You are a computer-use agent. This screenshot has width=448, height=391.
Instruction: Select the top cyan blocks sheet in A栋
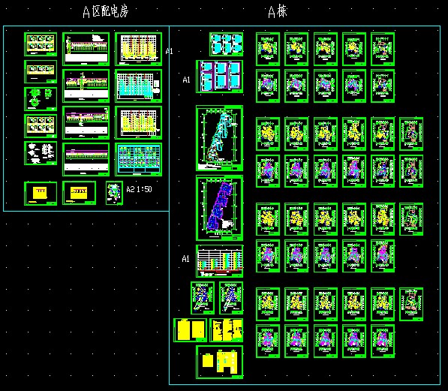[227, 44]
